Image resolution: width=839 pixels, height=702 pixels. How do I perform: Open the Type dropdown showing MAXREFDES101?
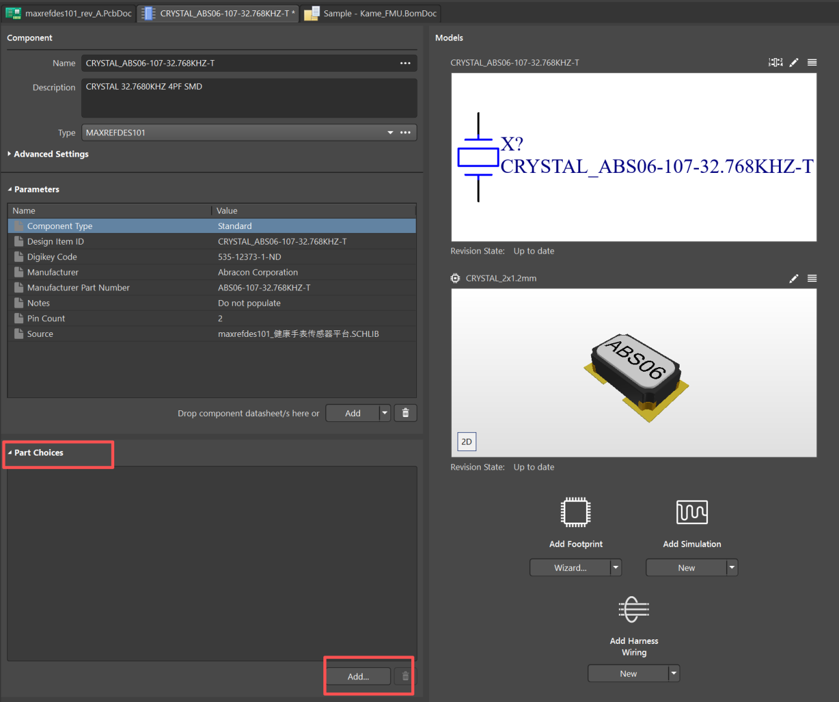[x=390, y=132]
